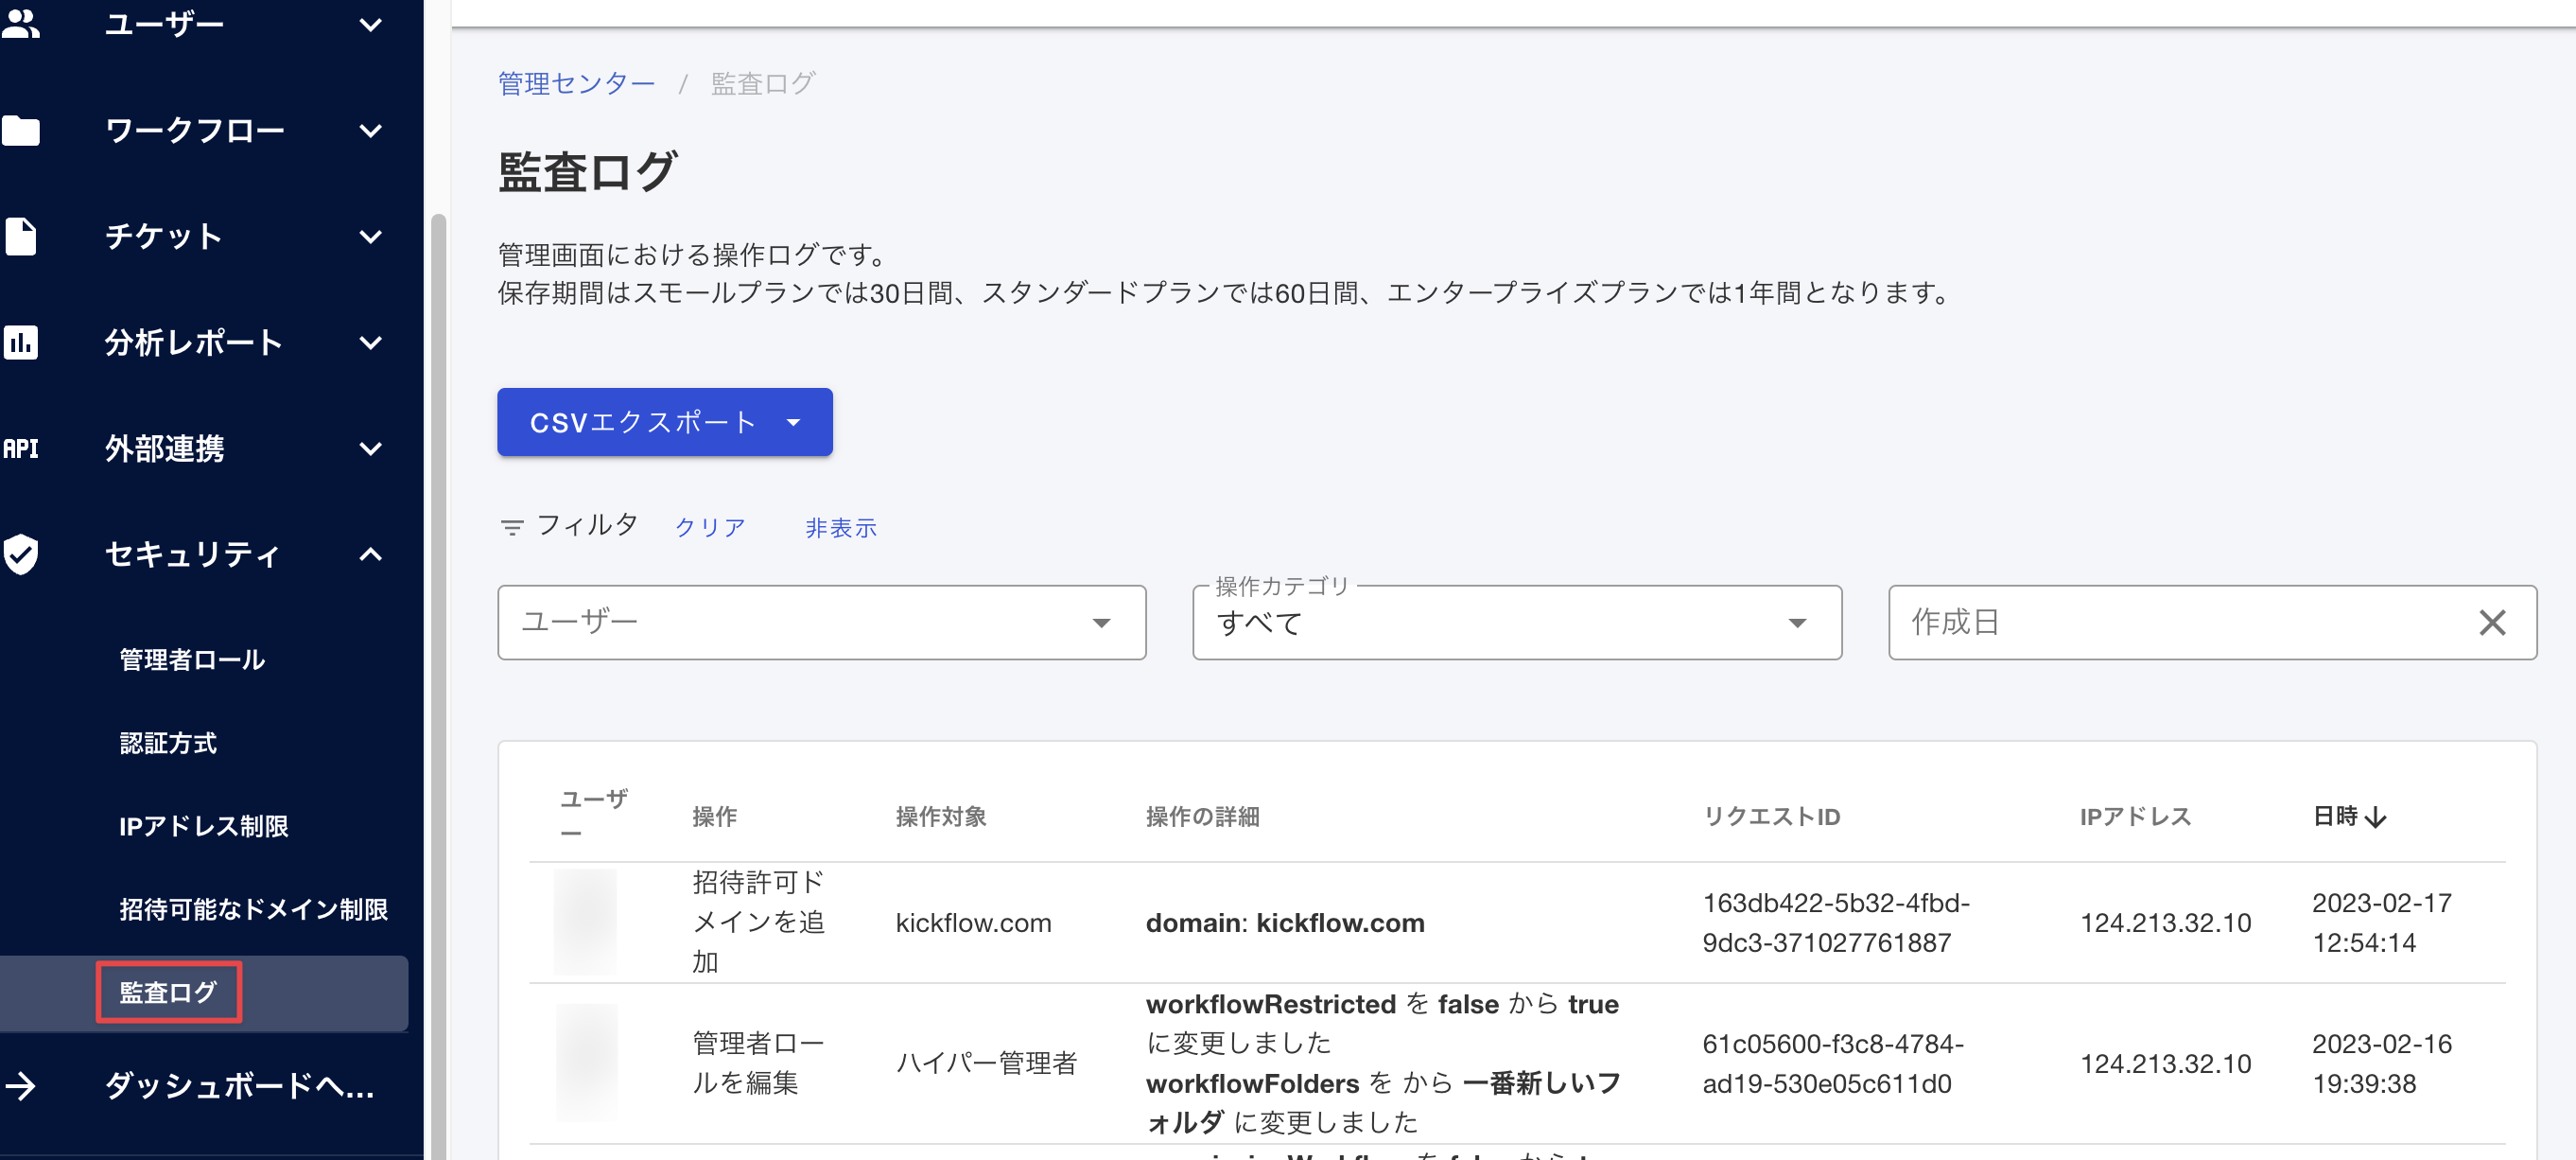Sort by 日時 using the down arrow

tap(2376, 817)
